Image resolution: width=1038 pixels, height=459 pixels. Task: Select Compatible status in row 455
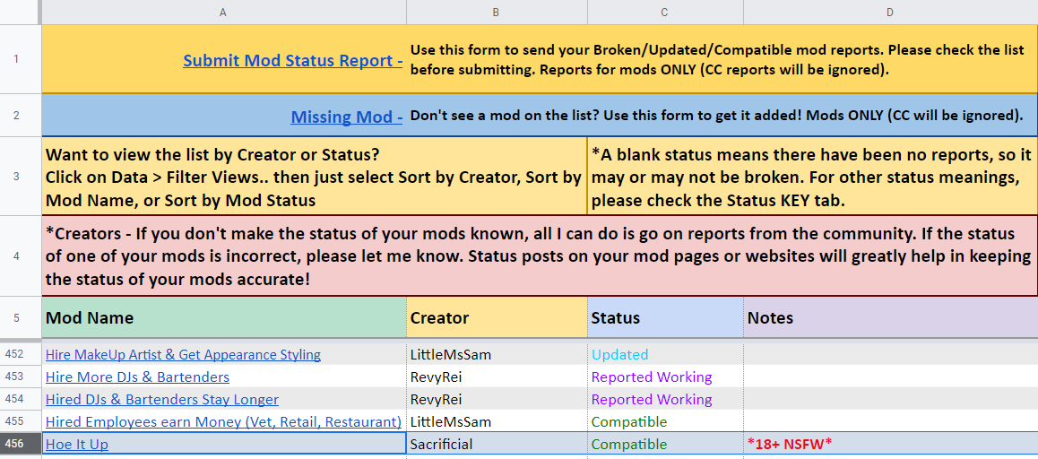pyautogui.click(x=665, y=422)
